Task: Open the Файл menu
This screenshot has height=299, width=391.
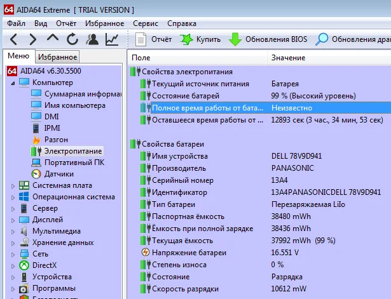Action: pyautogui.click(x=16, y=23)
